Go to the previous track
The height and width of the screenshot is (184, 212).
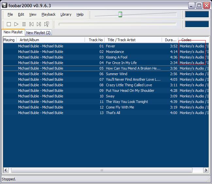click(x=31, y=24)
